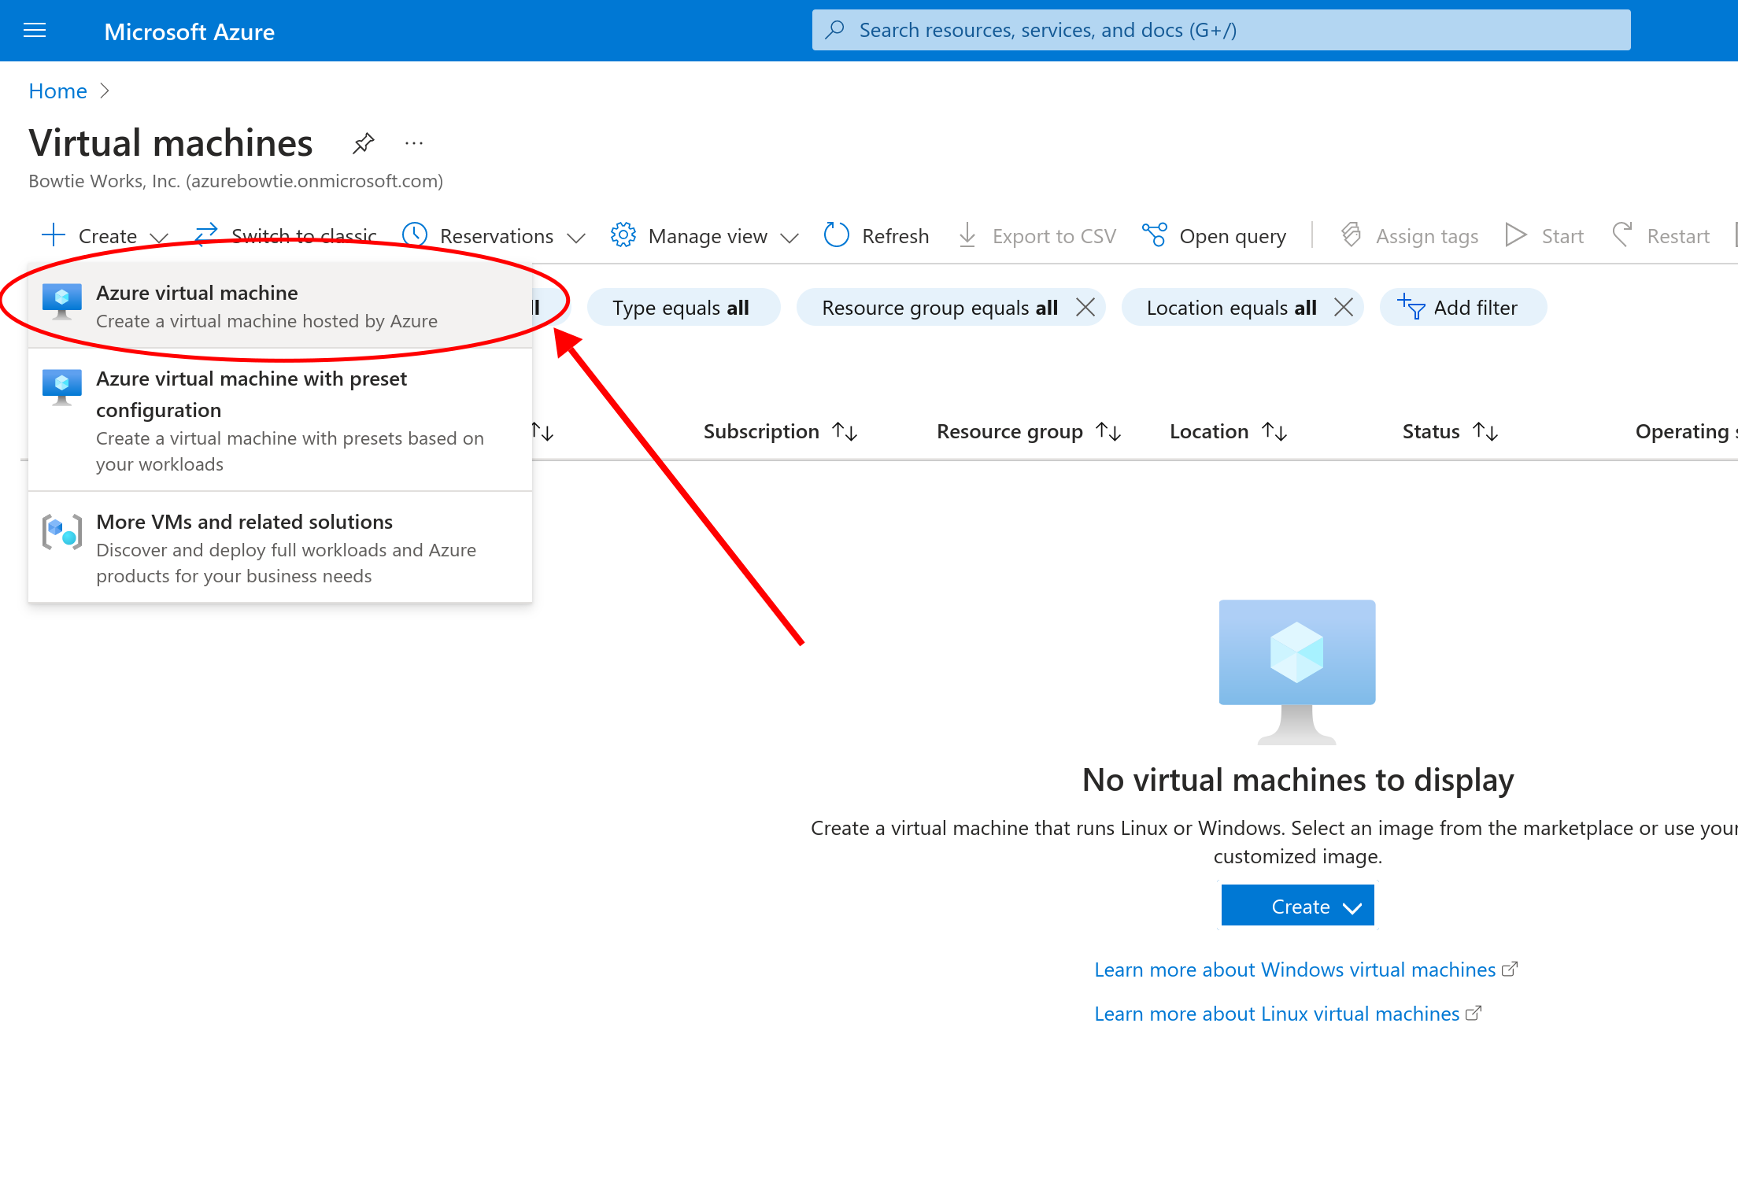Expand the Reservations dropdown
The width and height of the screenshot is (1738, 1182).
pyautogui.click(x=494, y=235)
